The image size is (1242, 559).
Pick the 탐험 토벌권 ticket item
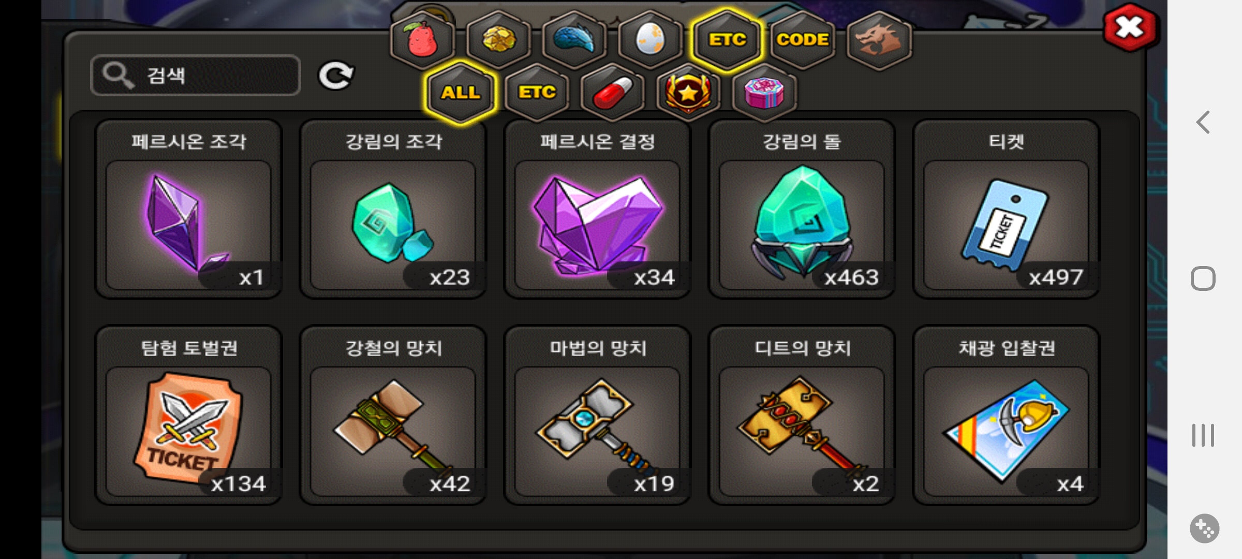tap(189, 415)
